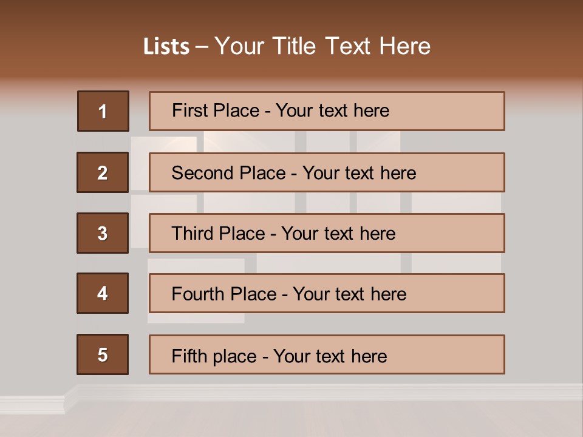Click the words 'Second Place'
The width and height of the screenshot is (583, 437).
pos(229,173)
